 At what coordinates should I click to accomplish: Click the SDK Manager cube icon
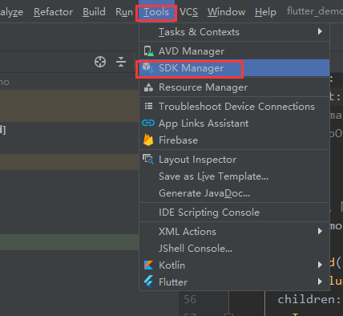coord(148,68)
